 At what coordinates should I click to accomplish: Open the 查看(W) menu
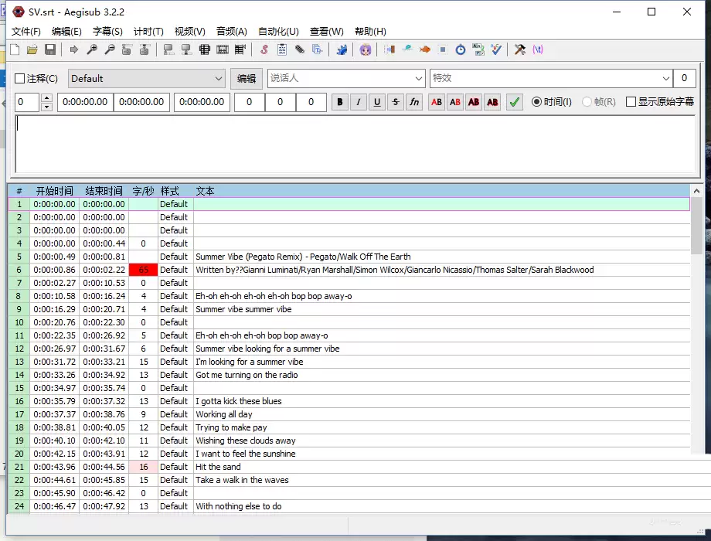click(x=326, y=31)
